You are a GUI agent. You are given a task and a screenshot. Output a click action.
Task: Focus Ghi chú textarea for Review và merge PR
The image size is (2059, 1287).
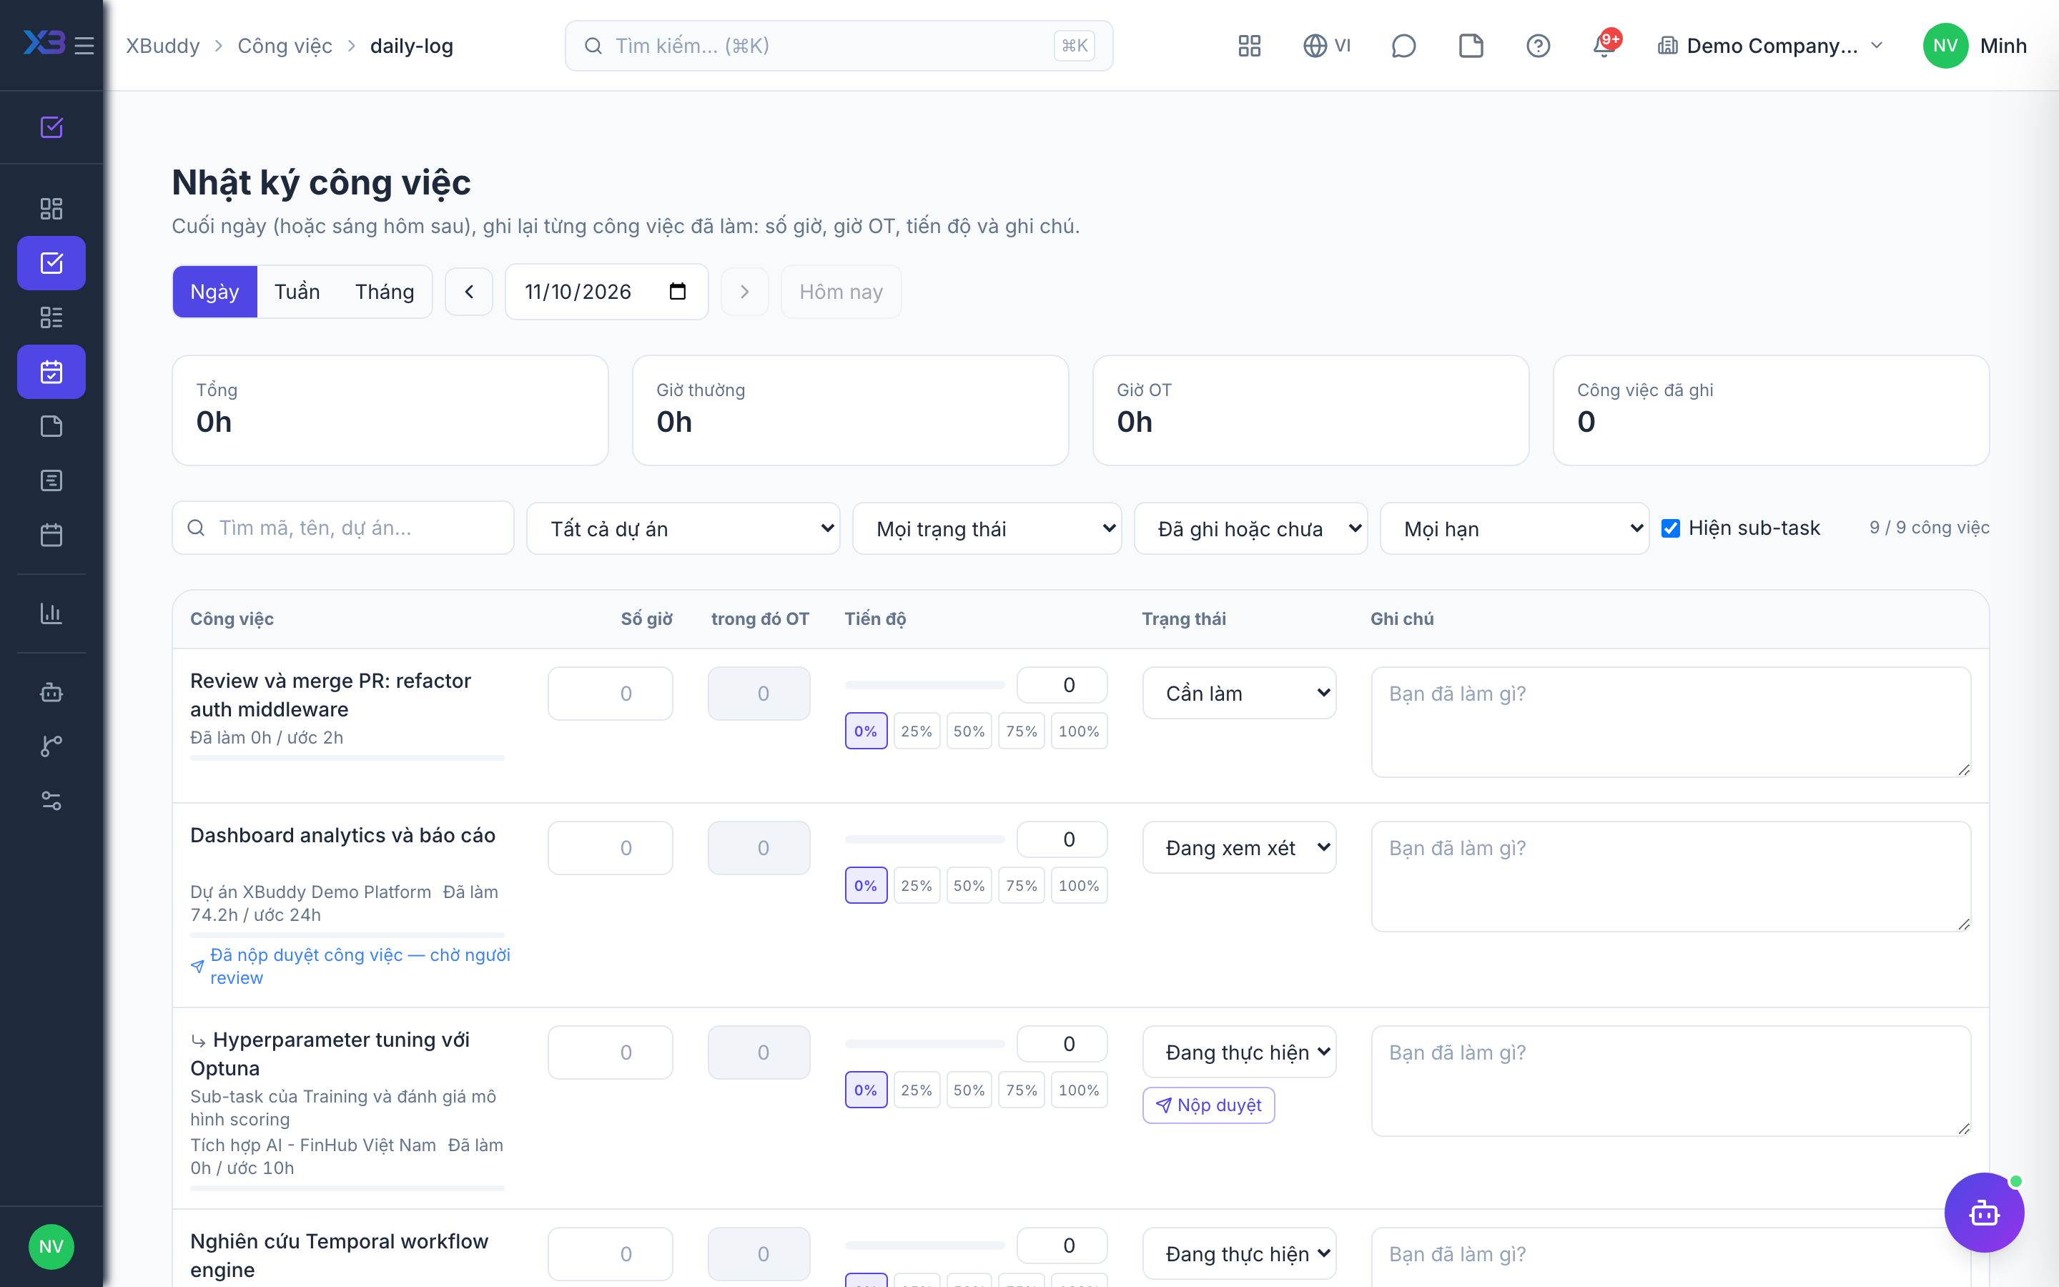pos(1671,722)
